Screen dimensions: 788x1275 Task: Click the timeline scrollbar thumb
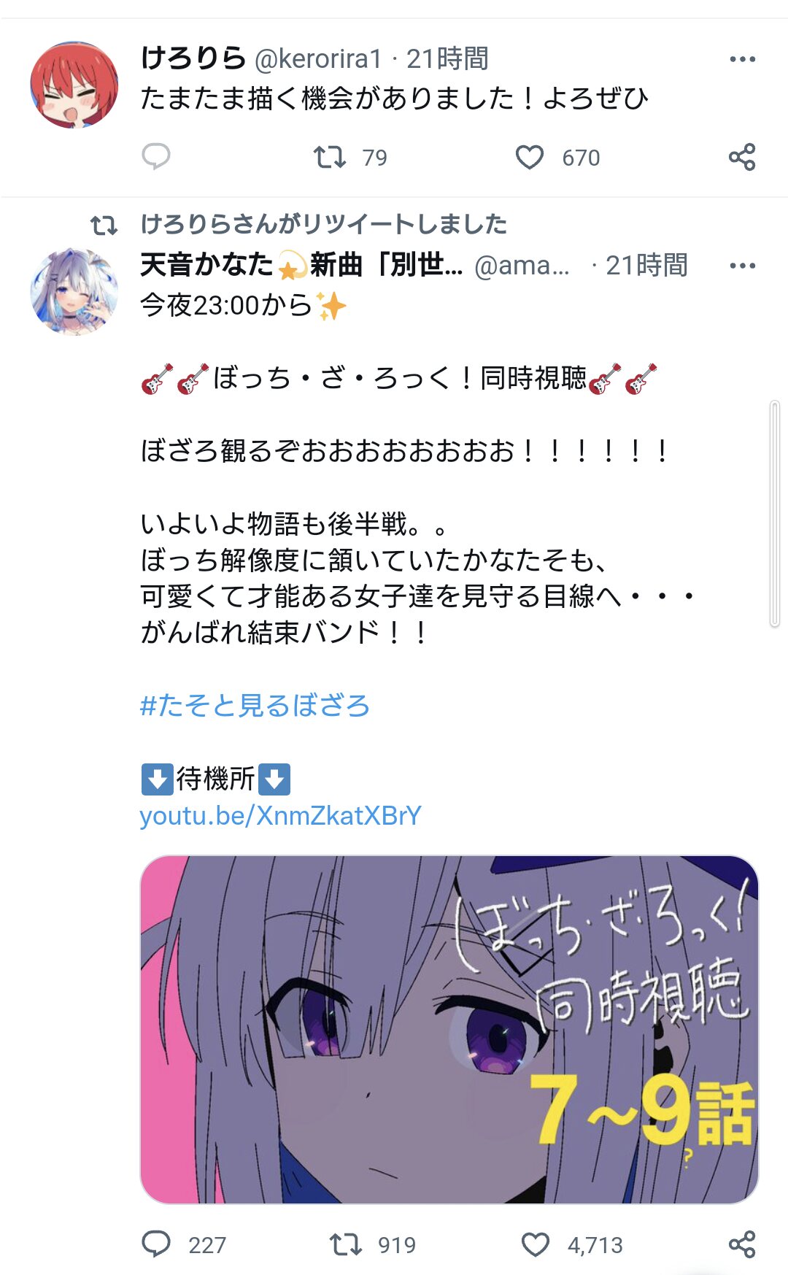click(x=775, y=514)
